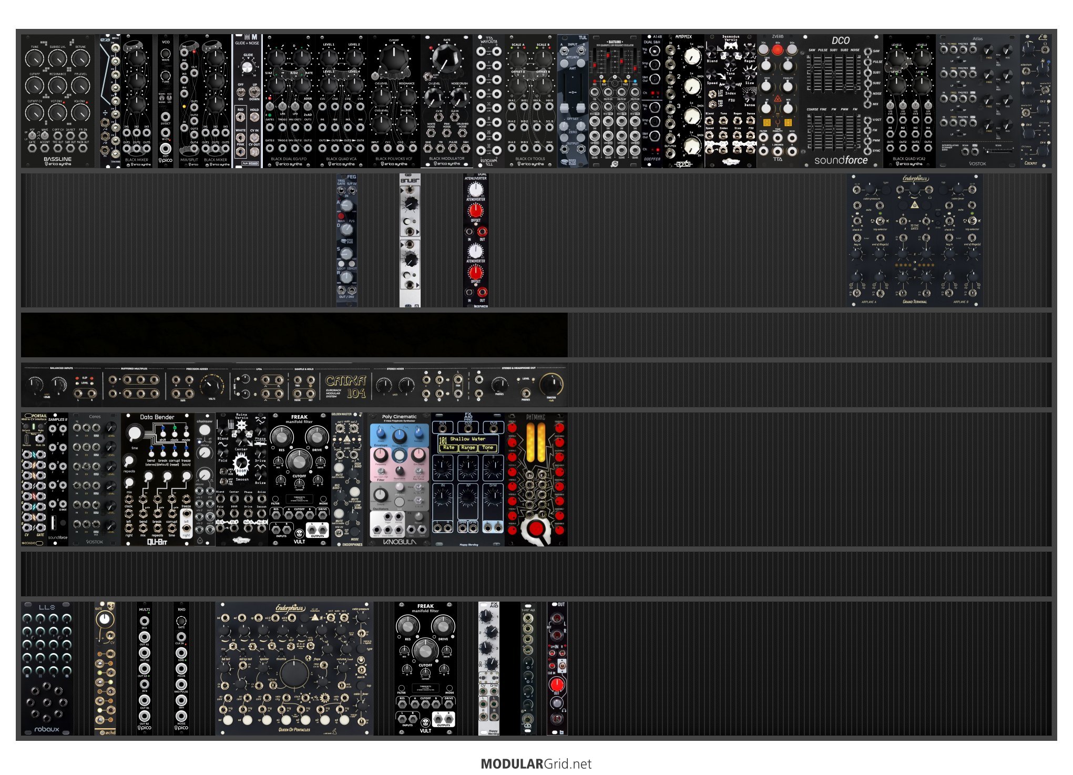1073x775 pixels.
Task: Select the ochd LFO module
Action: 105,668
